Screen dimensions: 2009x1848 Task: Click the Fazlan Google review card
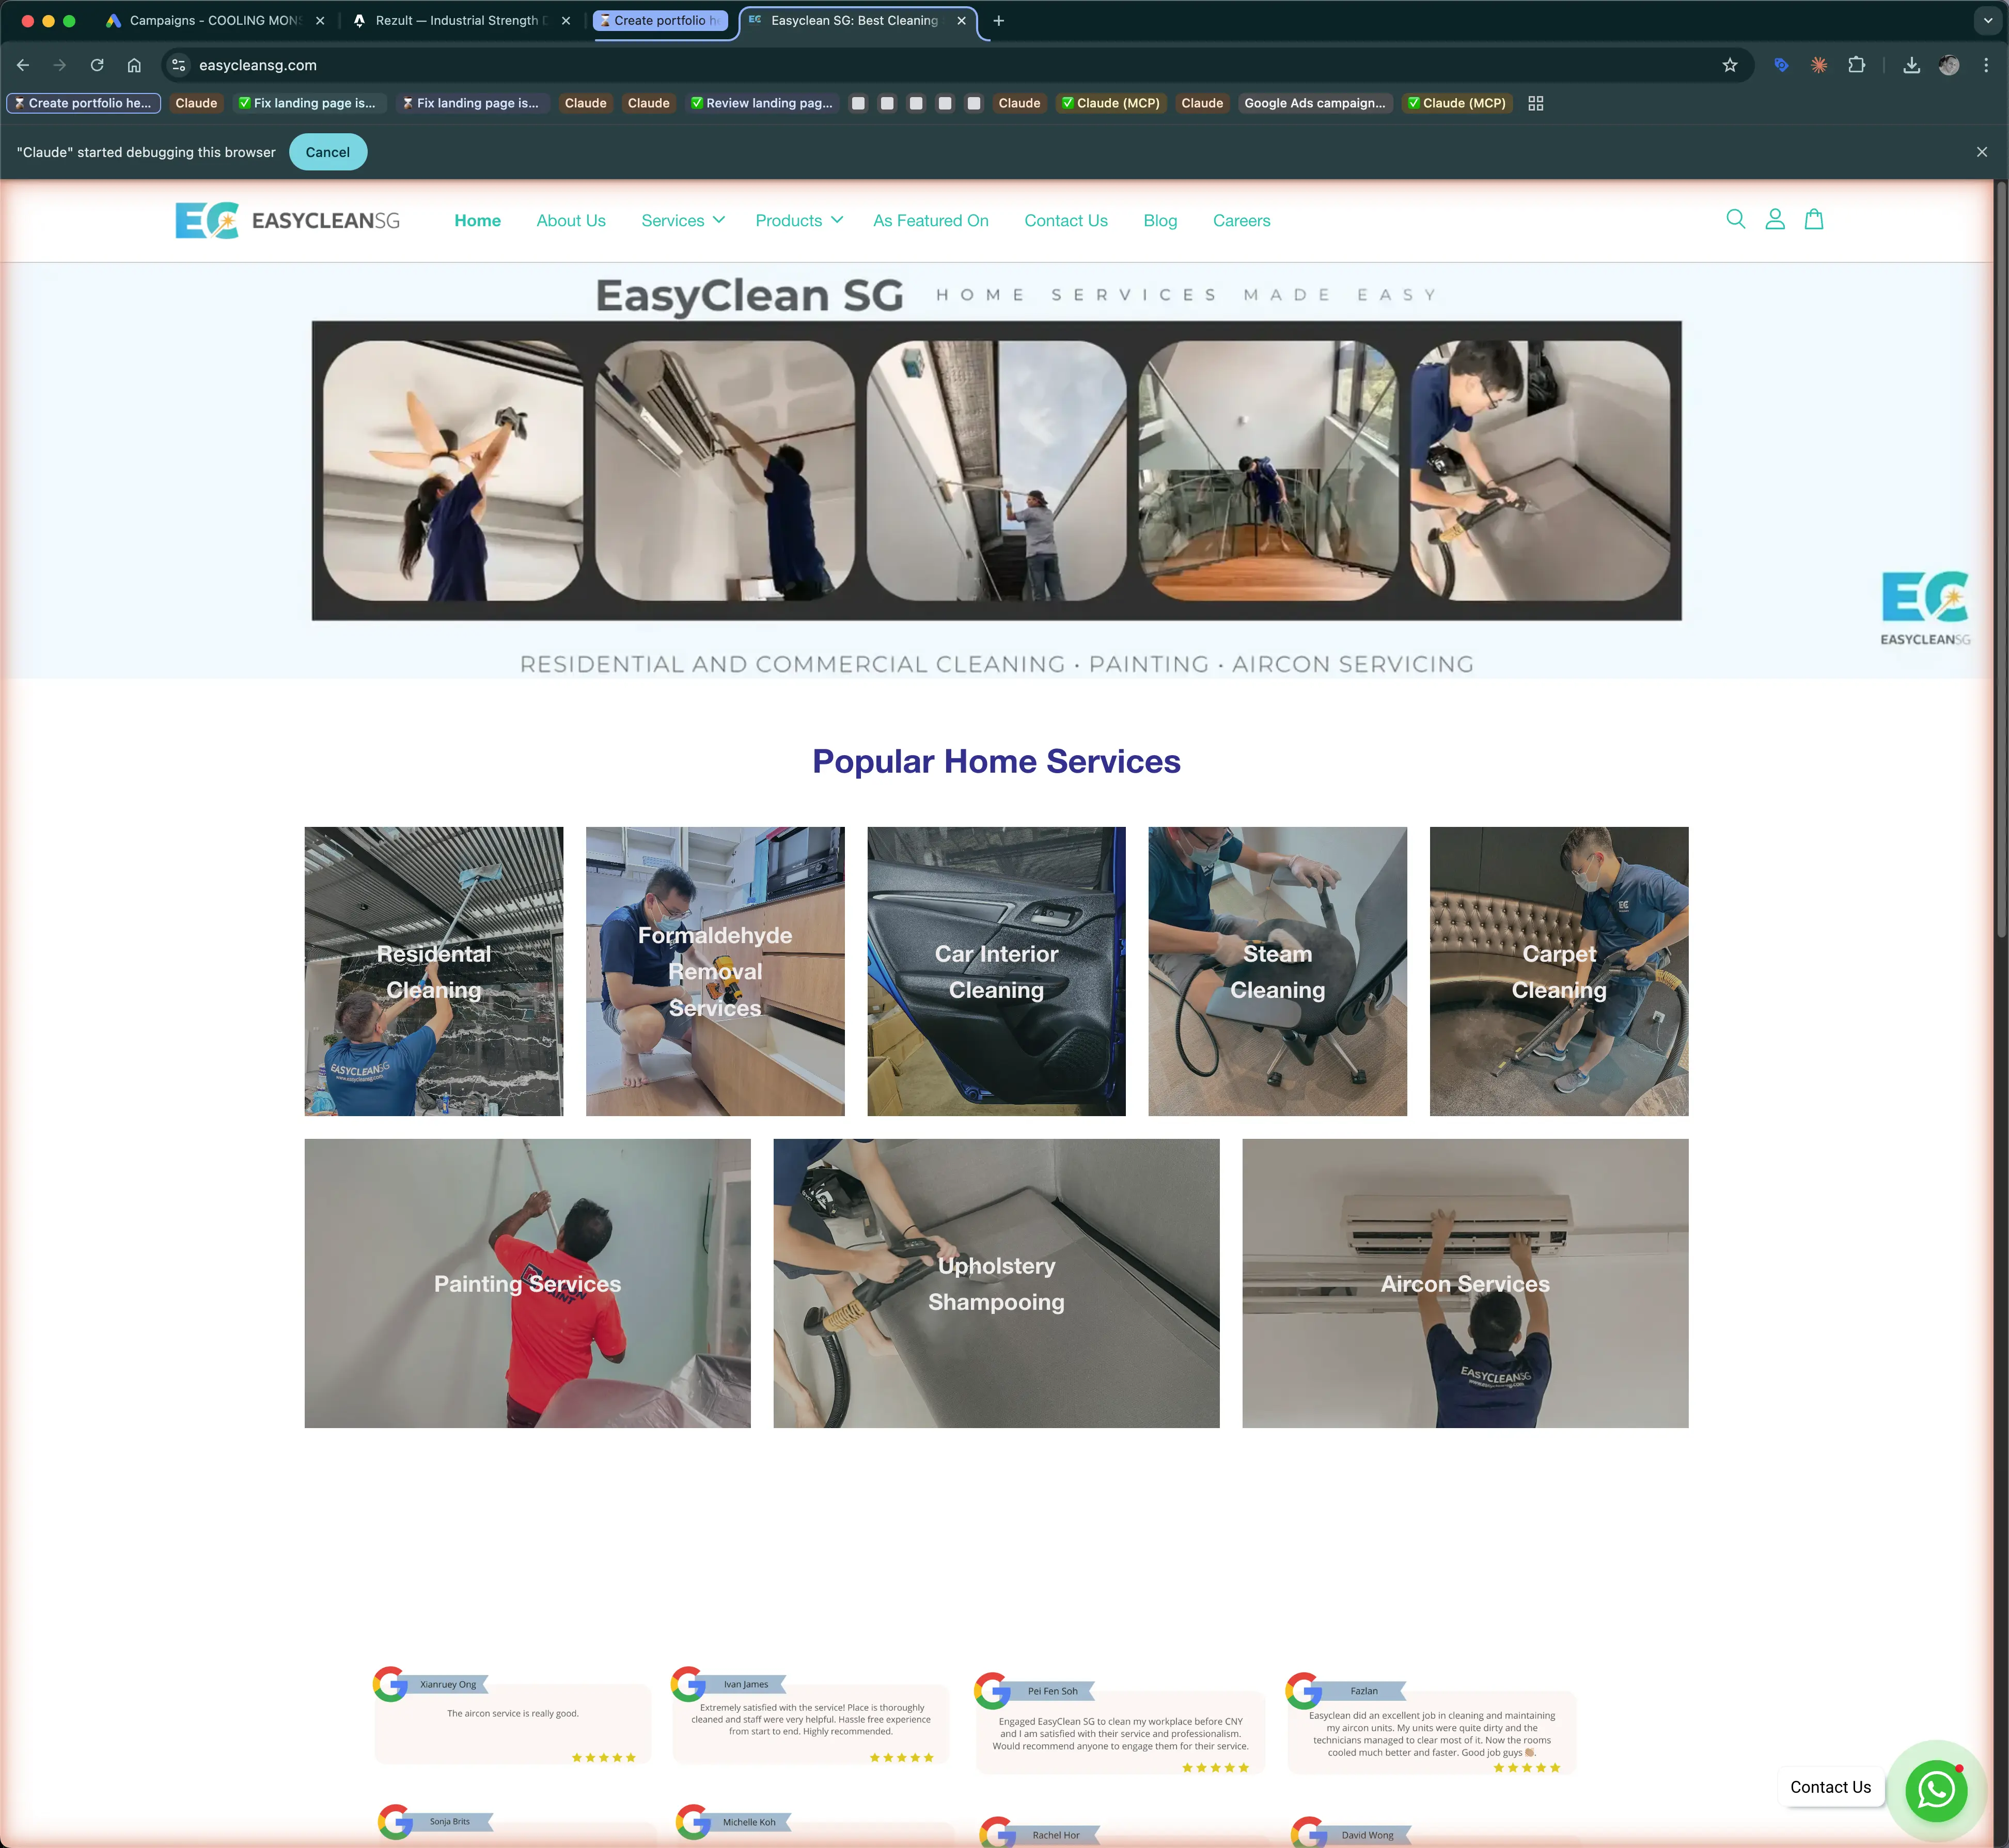pyautogui.click(x=1430, y=1724)
